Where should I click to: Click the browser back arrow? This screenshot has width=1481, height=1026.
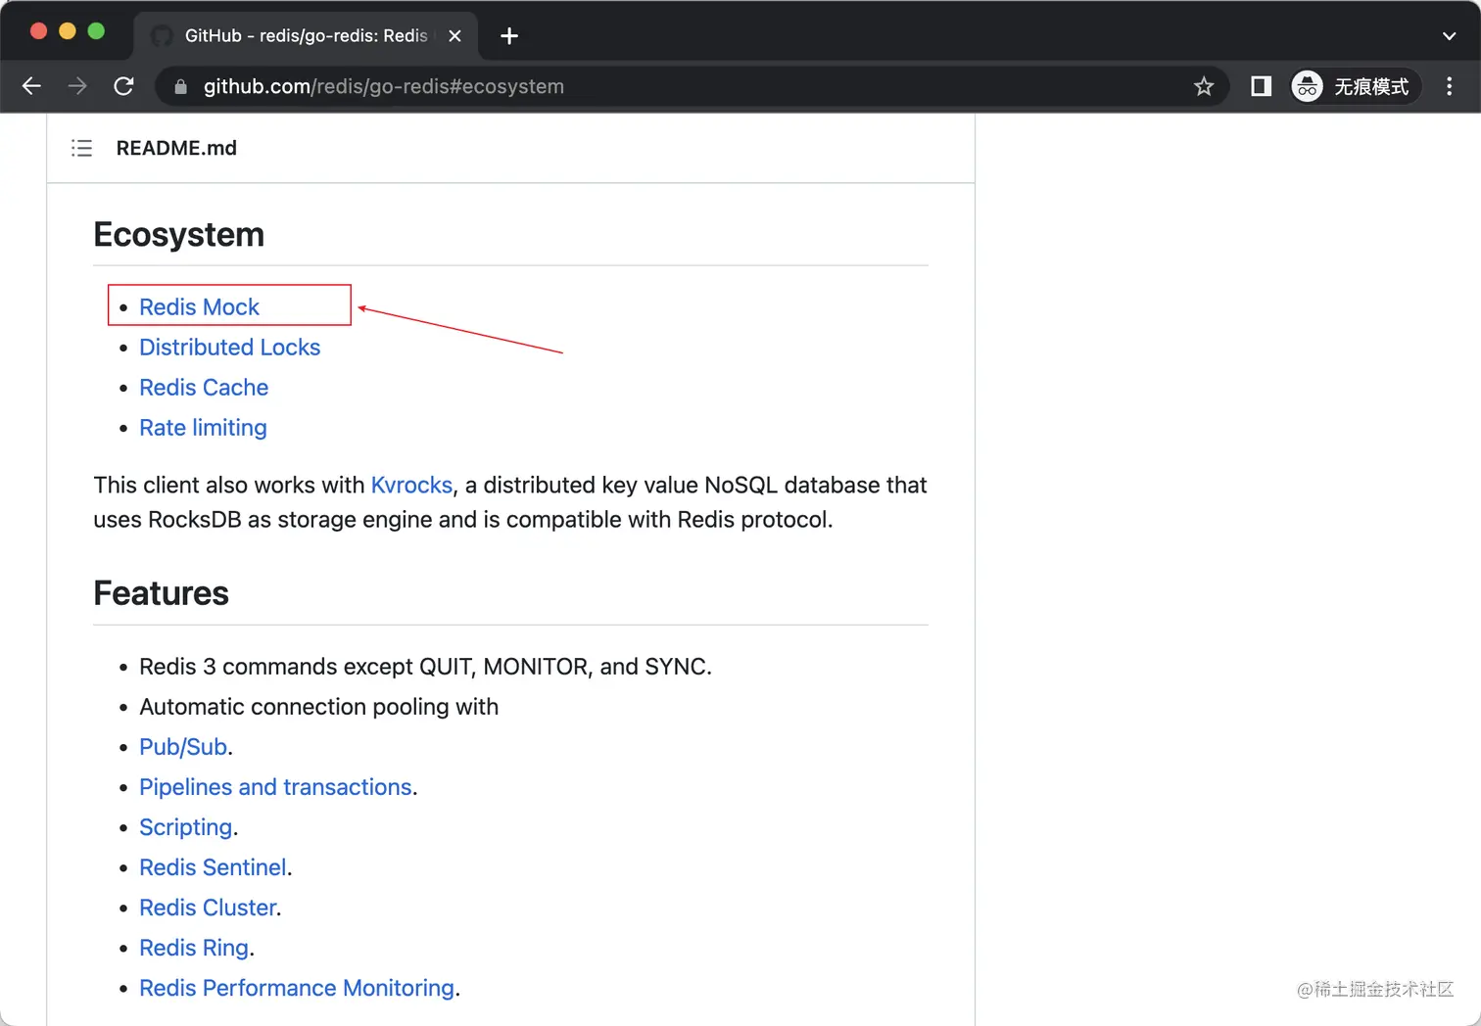coord(31,86)
